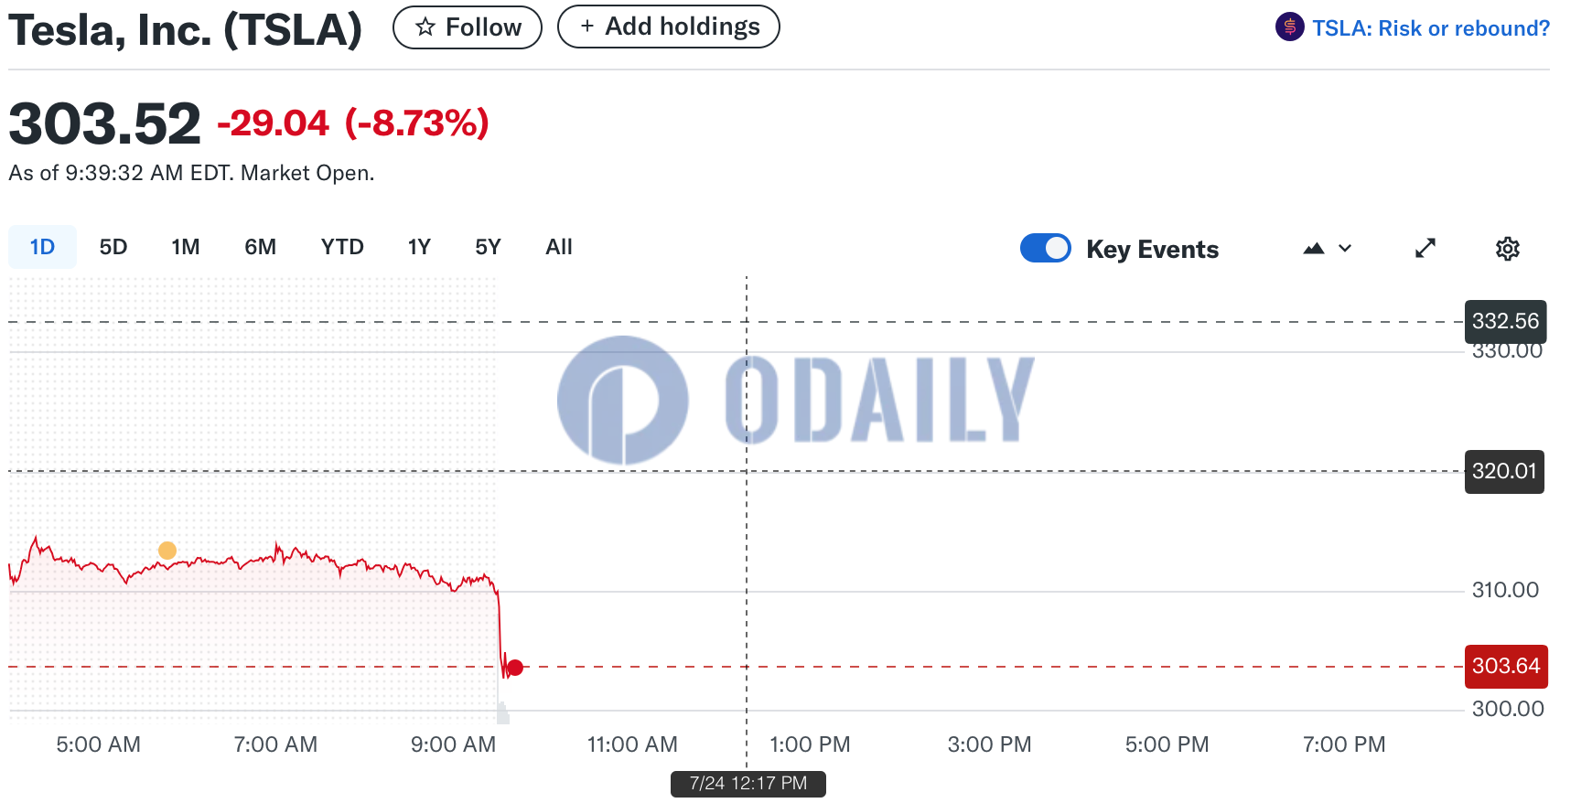Open chart type dropdown chevron

pos(1345,248)
